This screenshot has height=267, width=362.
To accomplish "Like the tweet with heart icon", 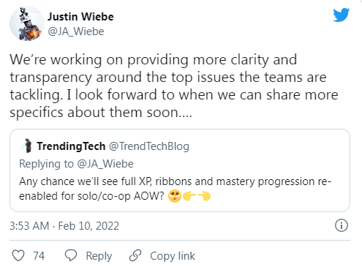I will (18, 255).
